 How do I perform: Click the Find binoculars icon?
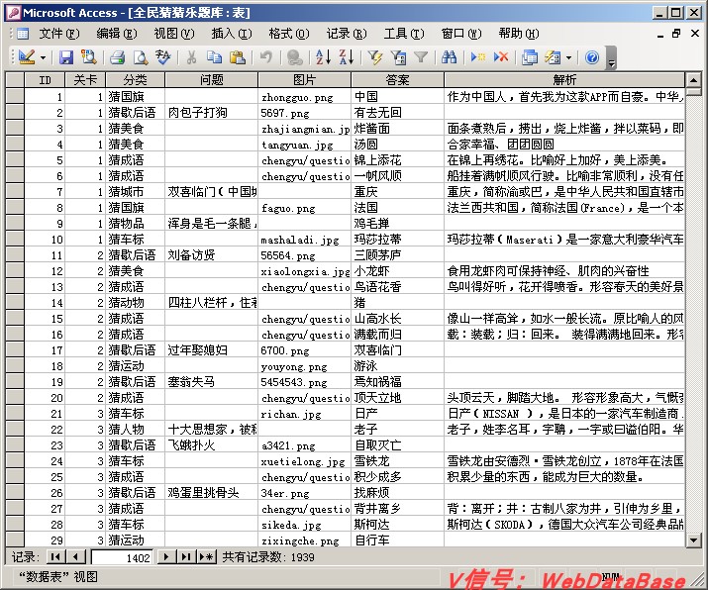pos(449,57)
